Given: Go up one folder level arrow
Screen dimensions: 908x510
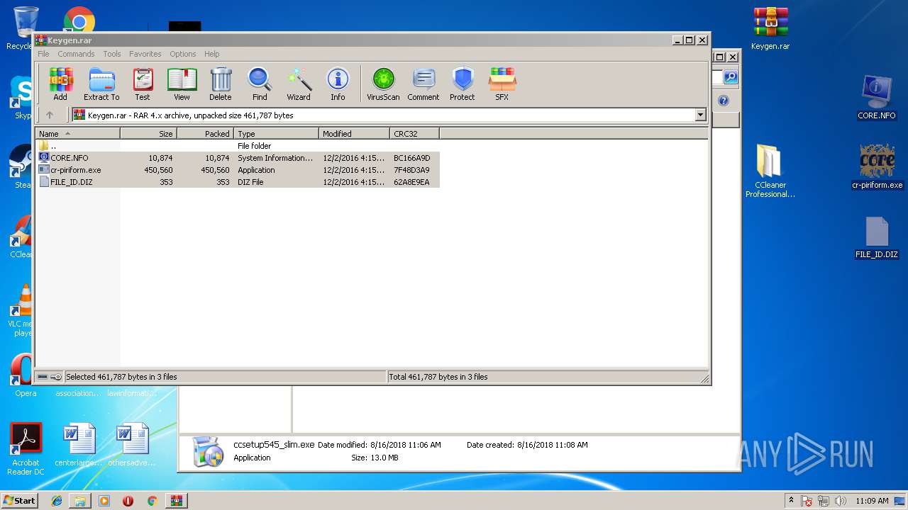Looking at the screenshot, I should 50,115.
